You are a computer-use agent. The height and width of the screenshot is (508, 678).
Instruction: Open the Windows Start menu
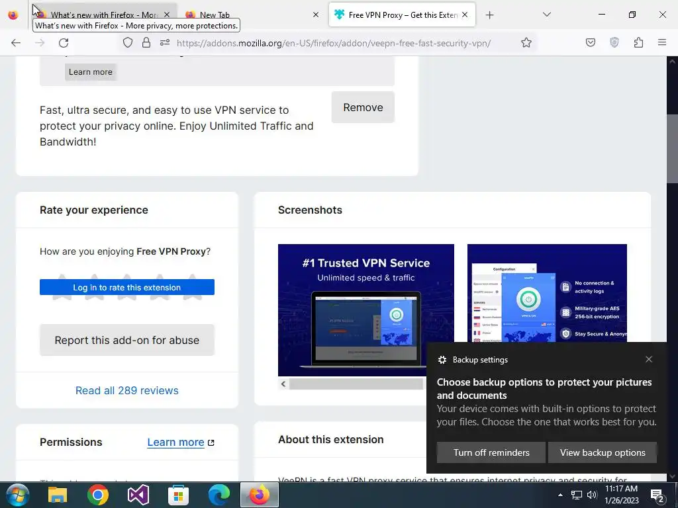click(x=18, y=495)
